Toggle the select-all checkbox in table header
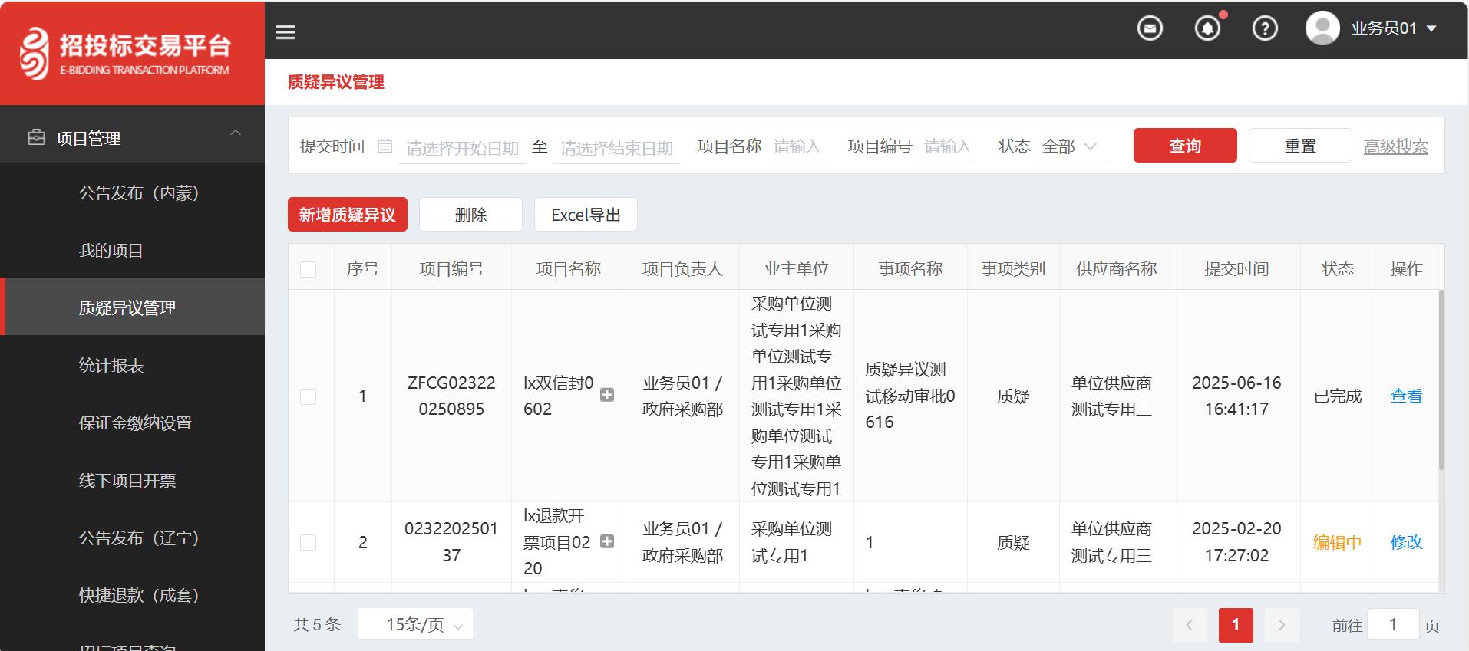The width and height of the screenshot is (1469, 651). 309,269
